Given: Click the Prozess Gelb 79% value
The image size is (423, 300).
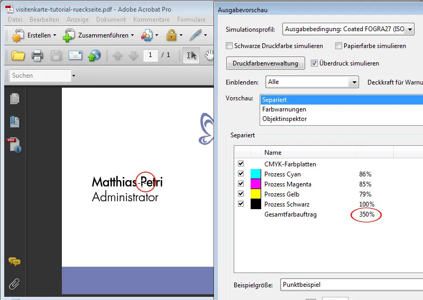Looking at the screenshot, I should [365, 194].
